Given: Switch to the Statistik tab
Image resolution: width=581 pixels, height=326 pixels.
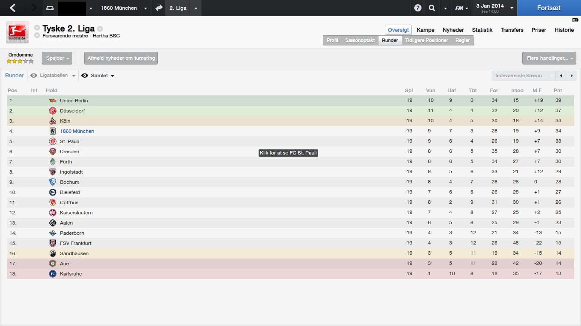Looking at the screenshot, I should pos(482,30).
